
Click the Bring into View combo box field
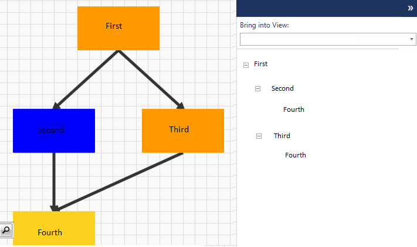click(x=328, y=39)
